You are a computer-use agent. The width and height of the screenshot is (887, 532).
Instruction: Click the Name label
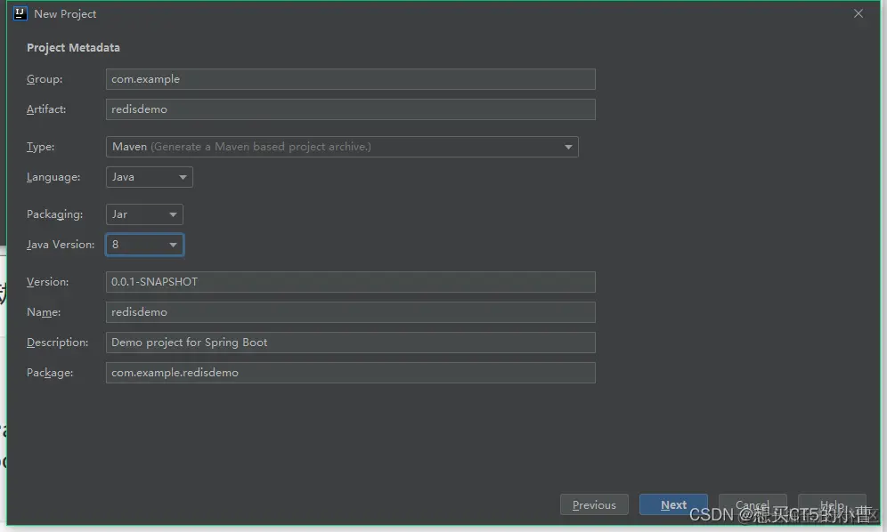tap(44, 312)
